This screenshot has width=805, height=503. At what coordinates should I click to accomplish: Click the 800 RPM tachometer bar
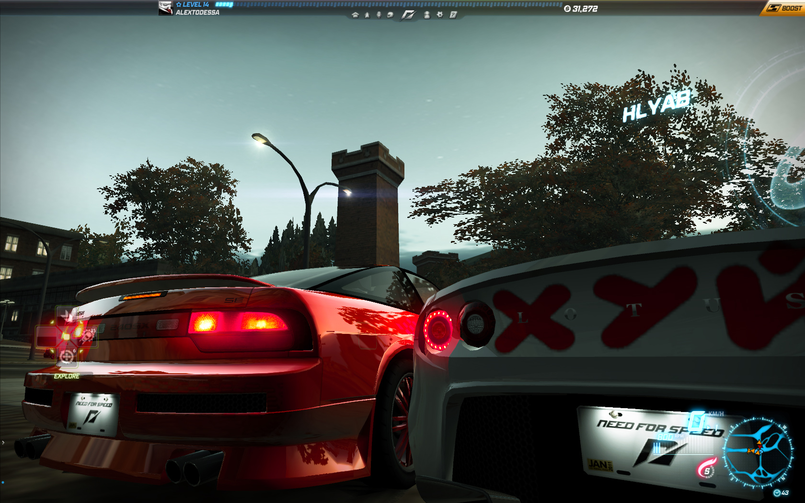(683, 445)
